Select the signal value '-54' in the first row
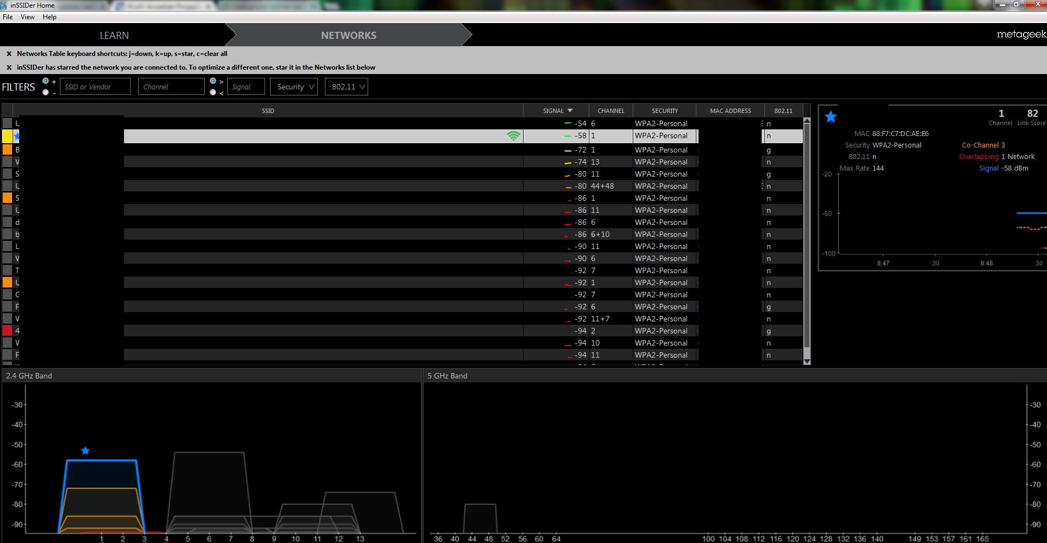 point(581,123)
